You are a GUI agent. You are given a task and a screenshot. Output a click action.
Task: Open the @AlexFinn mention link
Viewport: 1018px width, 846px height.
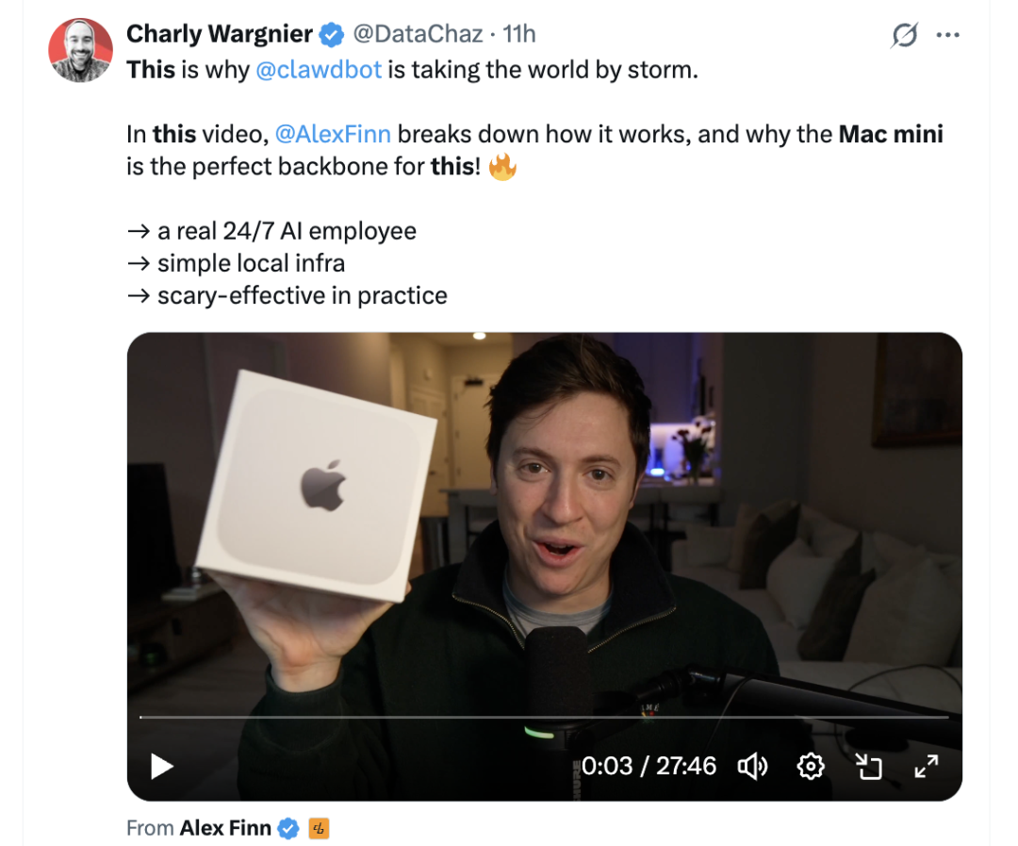(333, 134)
